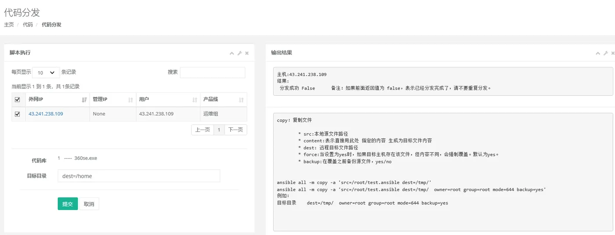The image size is (615, 235).
Task: Sort table by 产品线 column icon
Action: coord(241,100)
